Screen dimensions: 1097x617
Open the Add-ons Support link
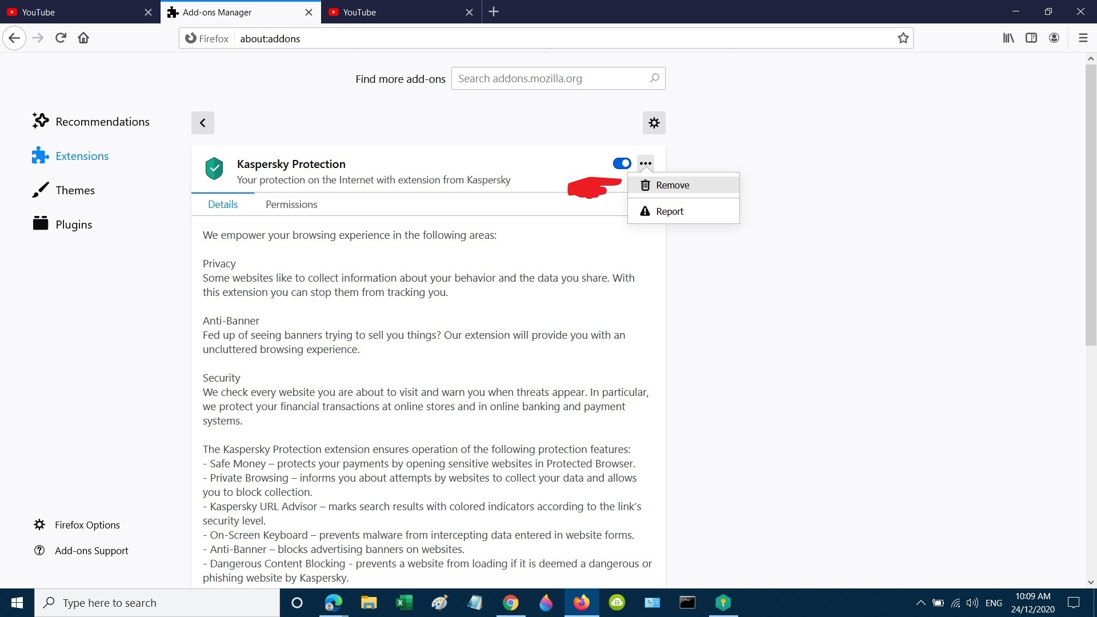91,551
